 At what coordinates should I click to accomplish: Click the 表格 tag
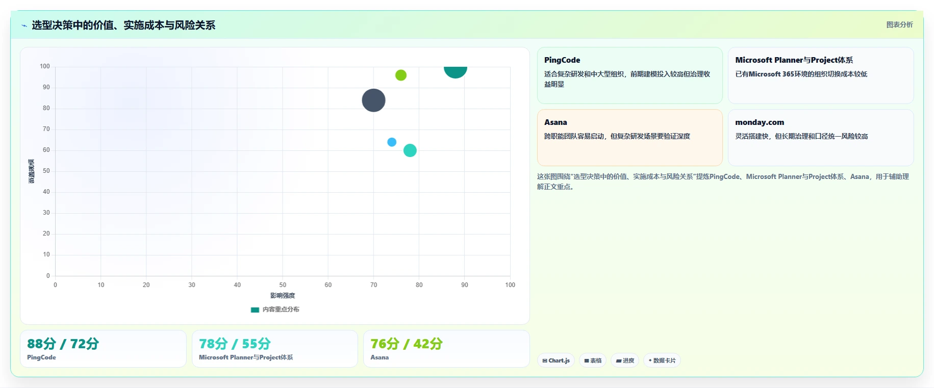(593, 360)
